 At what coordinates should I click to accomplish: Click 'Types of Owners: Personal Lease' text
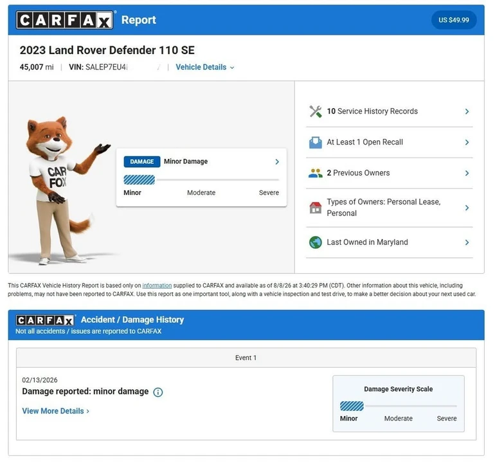click(x=384, y=202)
